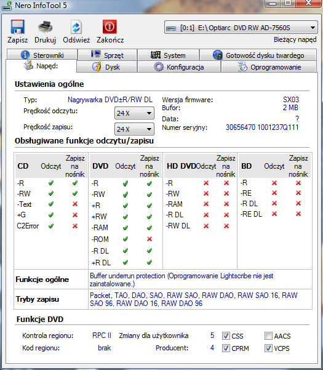Click green check for CD -R Odczyt
This screenshot has width=323, height=370.
click(51, 183)
